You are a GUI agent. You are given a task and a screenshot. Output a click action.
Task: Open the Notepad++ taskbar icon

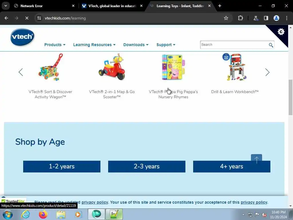pyautogui.click(x=114, y=214)
